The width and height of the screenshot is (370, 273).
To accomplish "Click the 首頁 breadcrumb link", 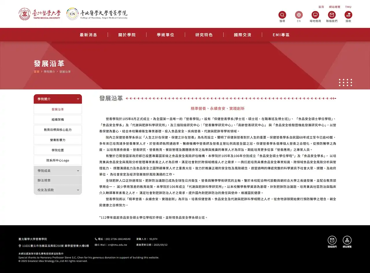I will (36, 71).
